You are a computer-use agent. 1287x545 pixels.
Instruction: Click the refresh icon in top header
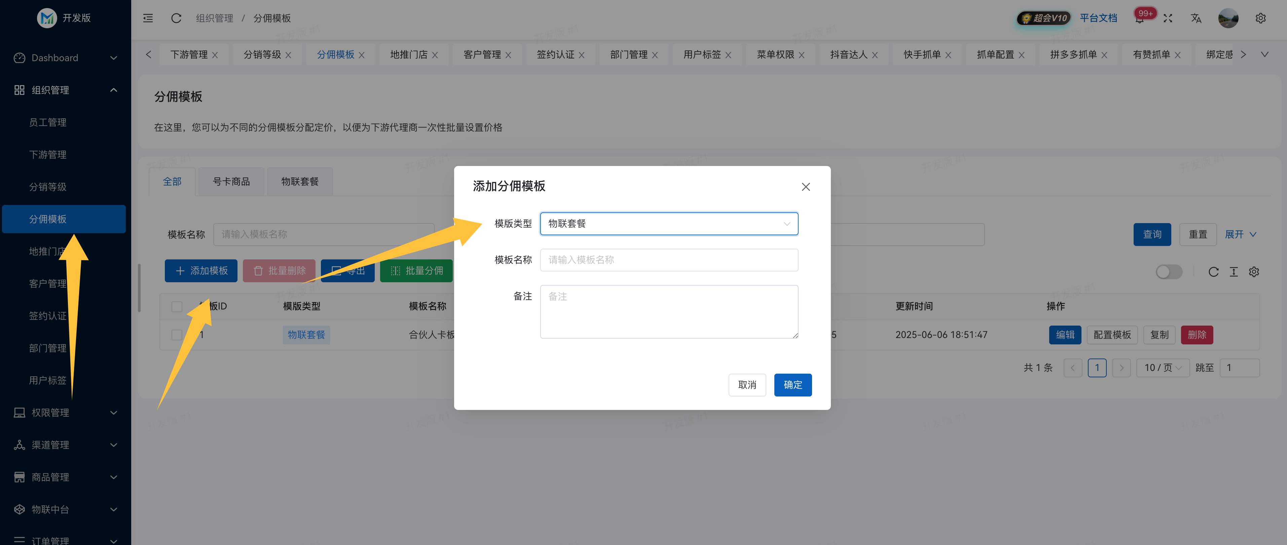tap(176, 18)
